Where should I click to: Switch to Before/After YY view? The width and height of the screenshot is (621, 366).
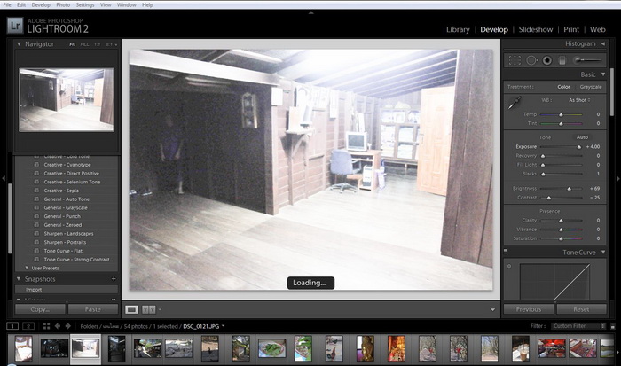[x=148, y=309]
